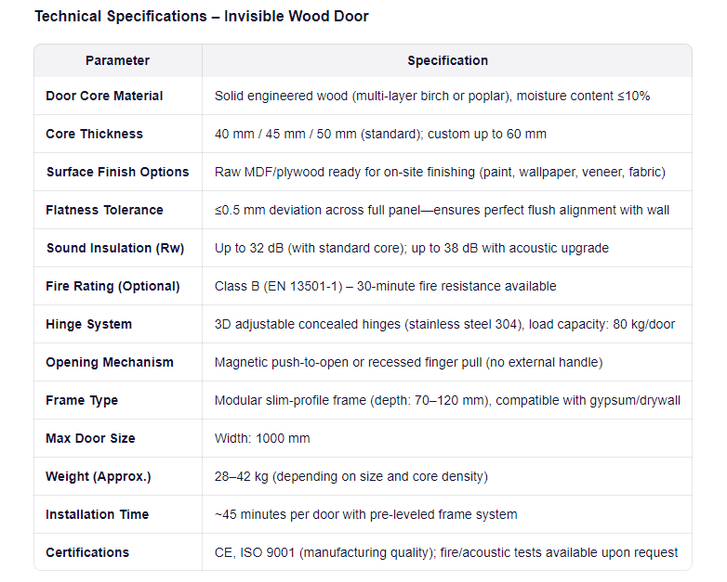Click the Specification column header
This screenshot has height=582, width=727.
pos(447,60)
